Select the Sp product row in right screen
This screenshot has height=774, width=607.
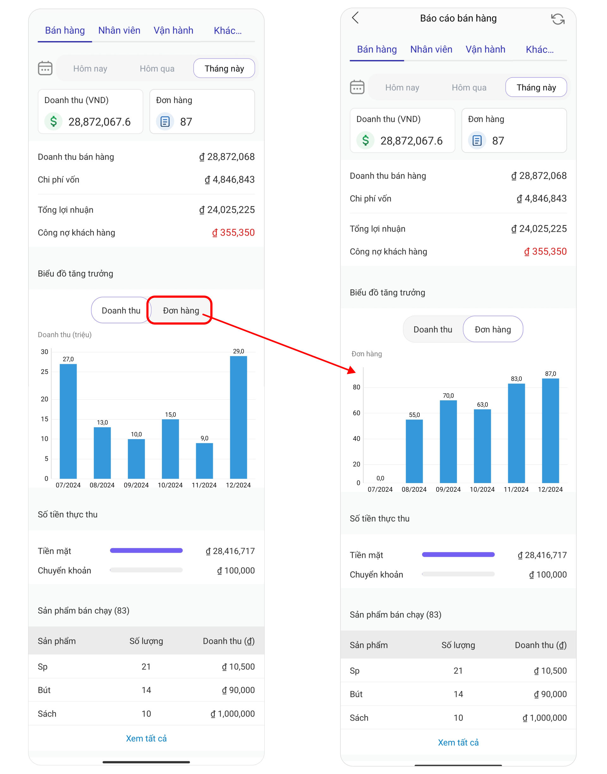(x=458, y=671)
